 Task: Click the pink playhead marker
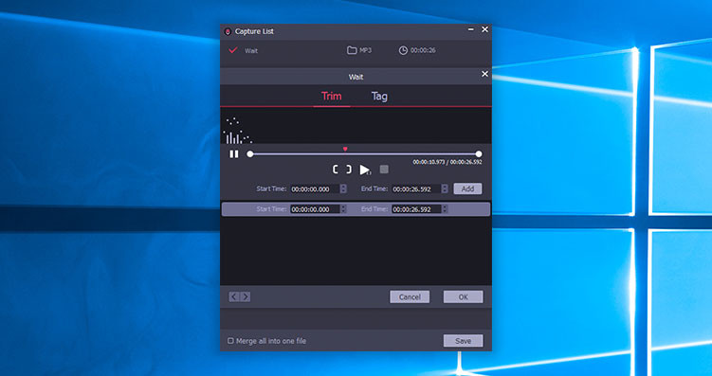[x=345, y=149]
